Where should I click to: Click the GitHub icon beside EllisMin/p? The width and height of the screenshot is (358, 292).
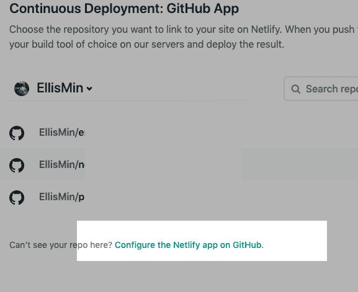[x=17, y=197]
